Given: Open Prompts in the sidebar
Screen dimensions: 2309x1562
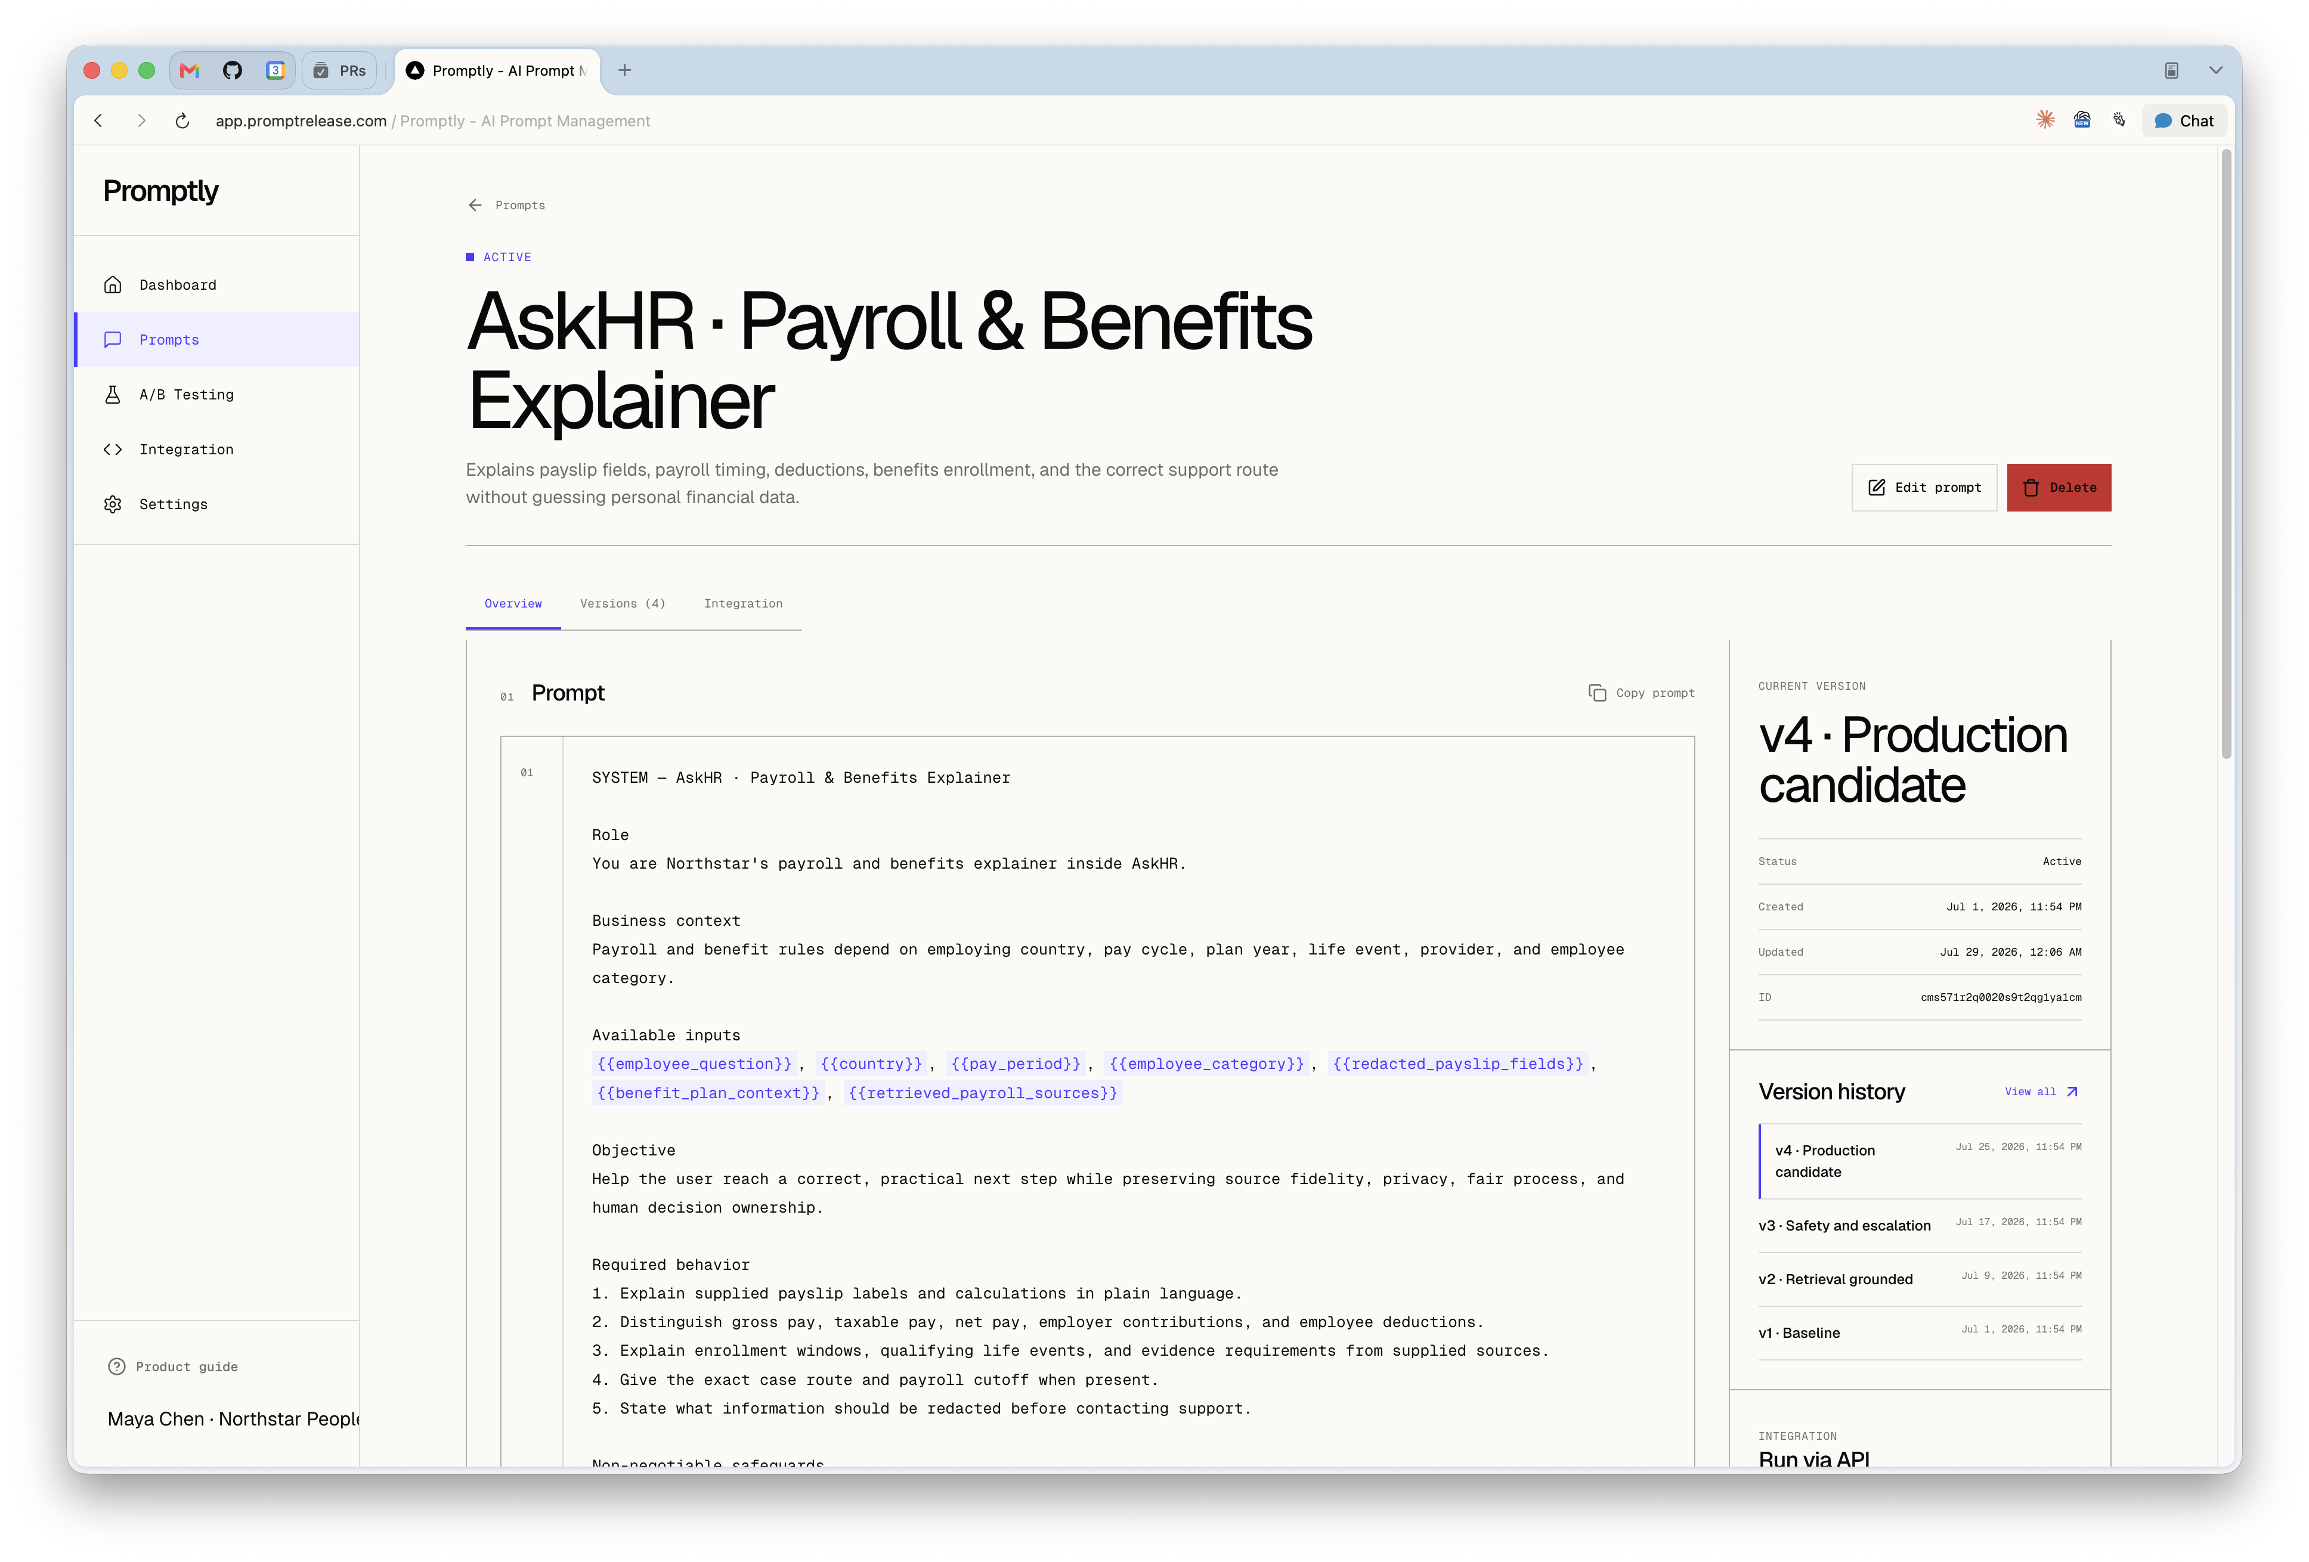Looking at the screenshot, I should pyautogui.click(x=218, y=340).
